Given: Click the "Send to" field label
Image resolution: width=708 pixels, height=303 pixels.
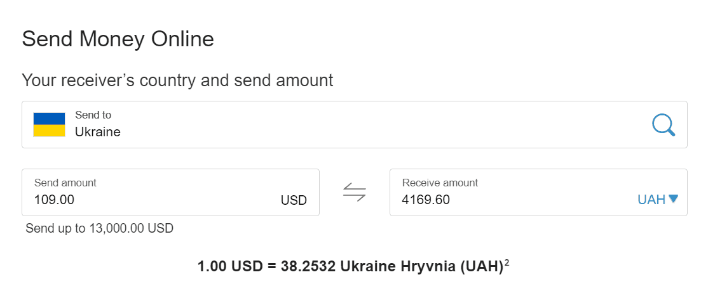Looking at the screenshot, I should coord(93,115).
